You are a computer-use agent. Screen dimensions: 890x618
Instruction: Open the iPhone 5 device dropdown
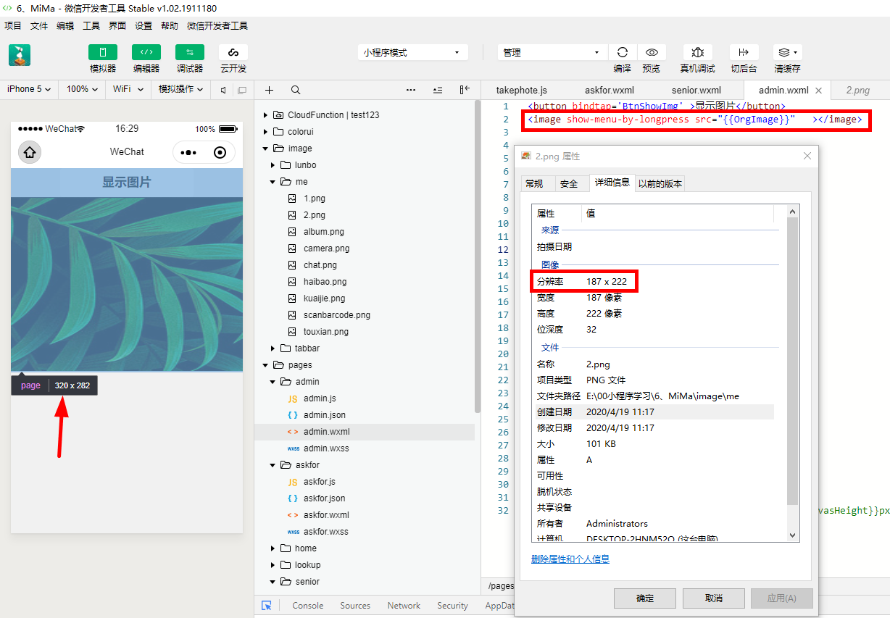pyautogui.click(x=28, y=89)
